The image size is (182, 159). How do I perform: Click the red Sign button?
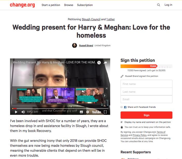pos(146,115)
